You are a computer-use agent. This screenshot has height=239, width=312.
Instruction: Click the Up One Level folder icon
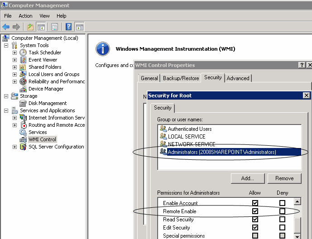click(x=30, y=27)
